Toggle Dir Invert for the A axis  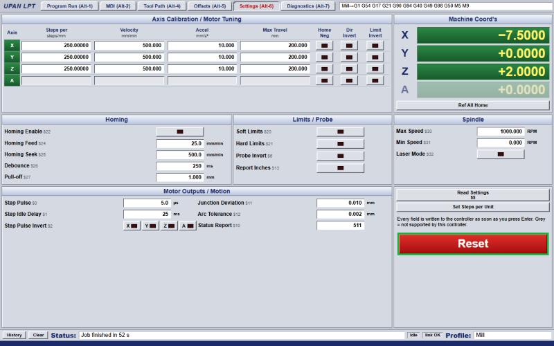pos(349,80)
